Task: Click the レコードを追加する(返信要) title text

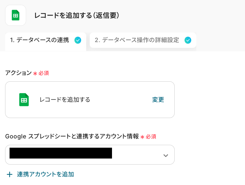Action: tap(77, 15)
